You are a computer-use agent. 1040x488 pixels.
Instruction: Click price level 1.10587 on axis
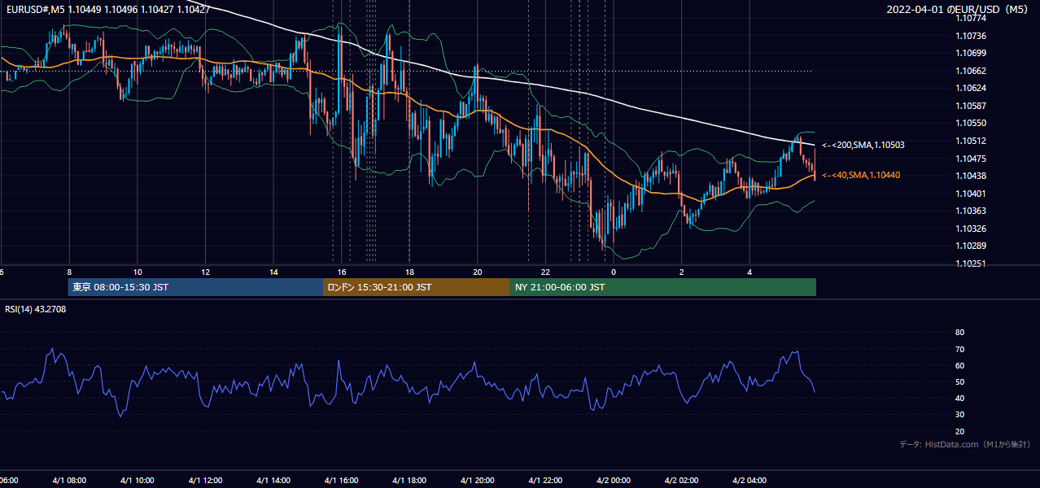pos(969,106)
